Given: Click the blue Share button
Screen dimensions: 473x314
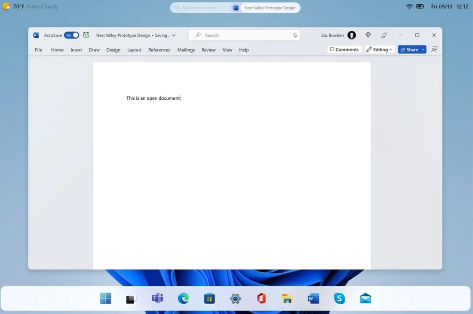Looking at the screenshot, I should [x=409, y=49].
